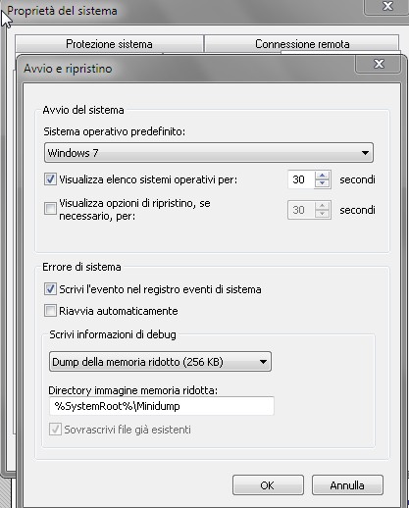Confirm settings with the OK button
The image size is (409, 508).
[x=268, y=485]
